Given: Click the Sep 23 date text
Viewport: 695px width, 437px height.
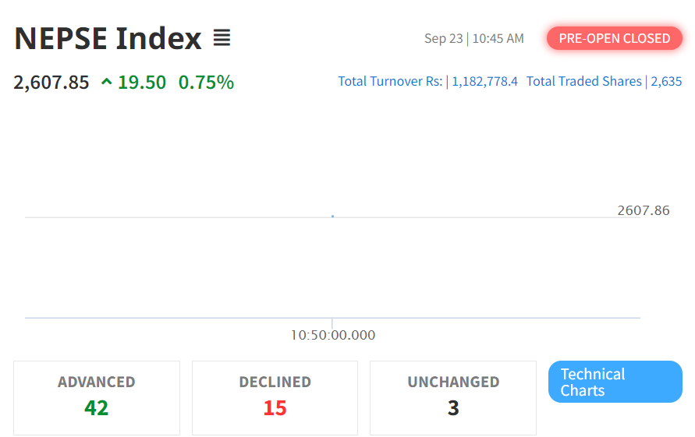Looking at the screenshot, I should (443, 38).
